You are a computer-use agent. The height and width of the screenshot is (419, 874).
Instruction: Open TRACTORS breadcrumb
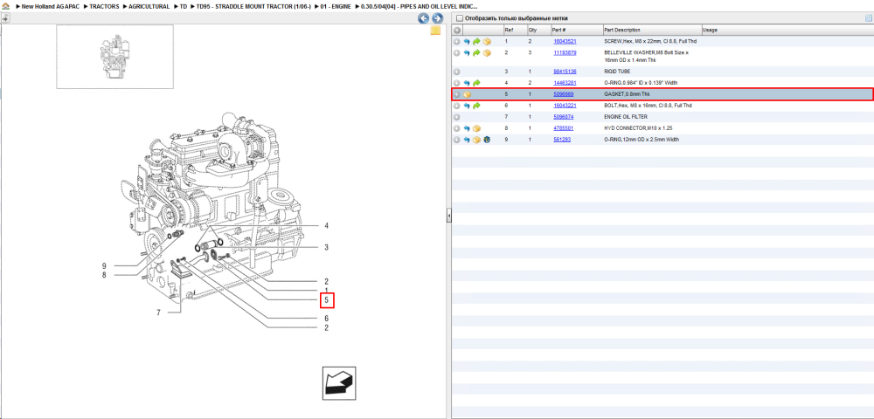pos(104,6)
